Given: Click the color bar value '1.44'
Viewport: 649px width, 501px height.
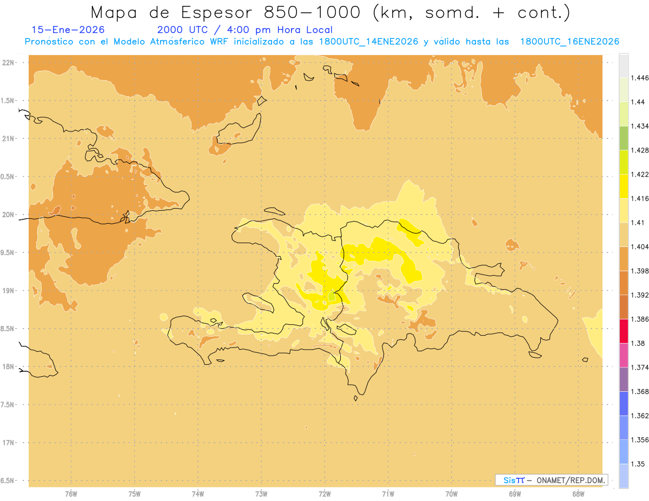Looking at the screenshot, I should pos(639,102).
